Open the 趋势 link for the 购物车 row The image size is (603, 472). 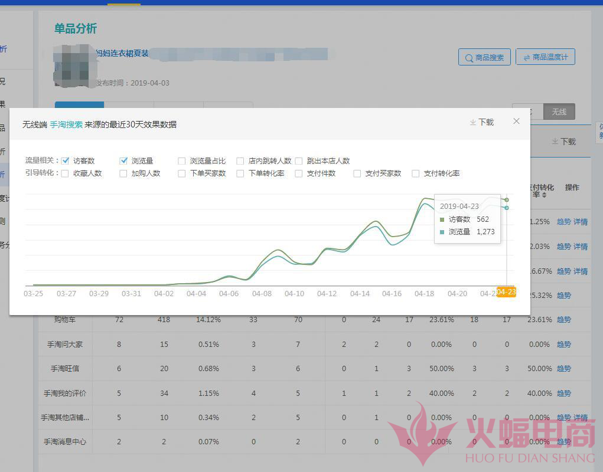[563, 320]
